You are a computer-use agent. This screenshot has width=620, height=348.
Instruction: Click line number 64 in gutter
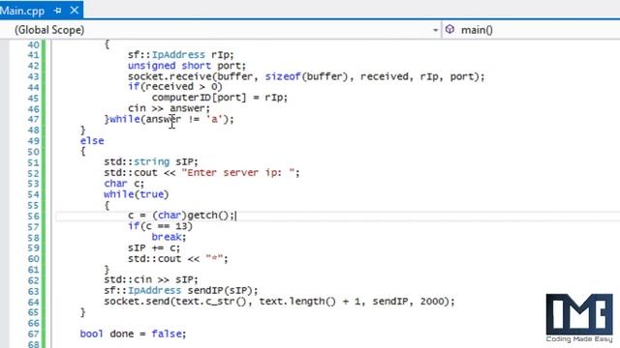(34, 303)
